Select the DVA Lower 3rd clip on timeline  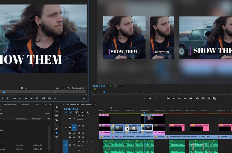pos(177,125)
